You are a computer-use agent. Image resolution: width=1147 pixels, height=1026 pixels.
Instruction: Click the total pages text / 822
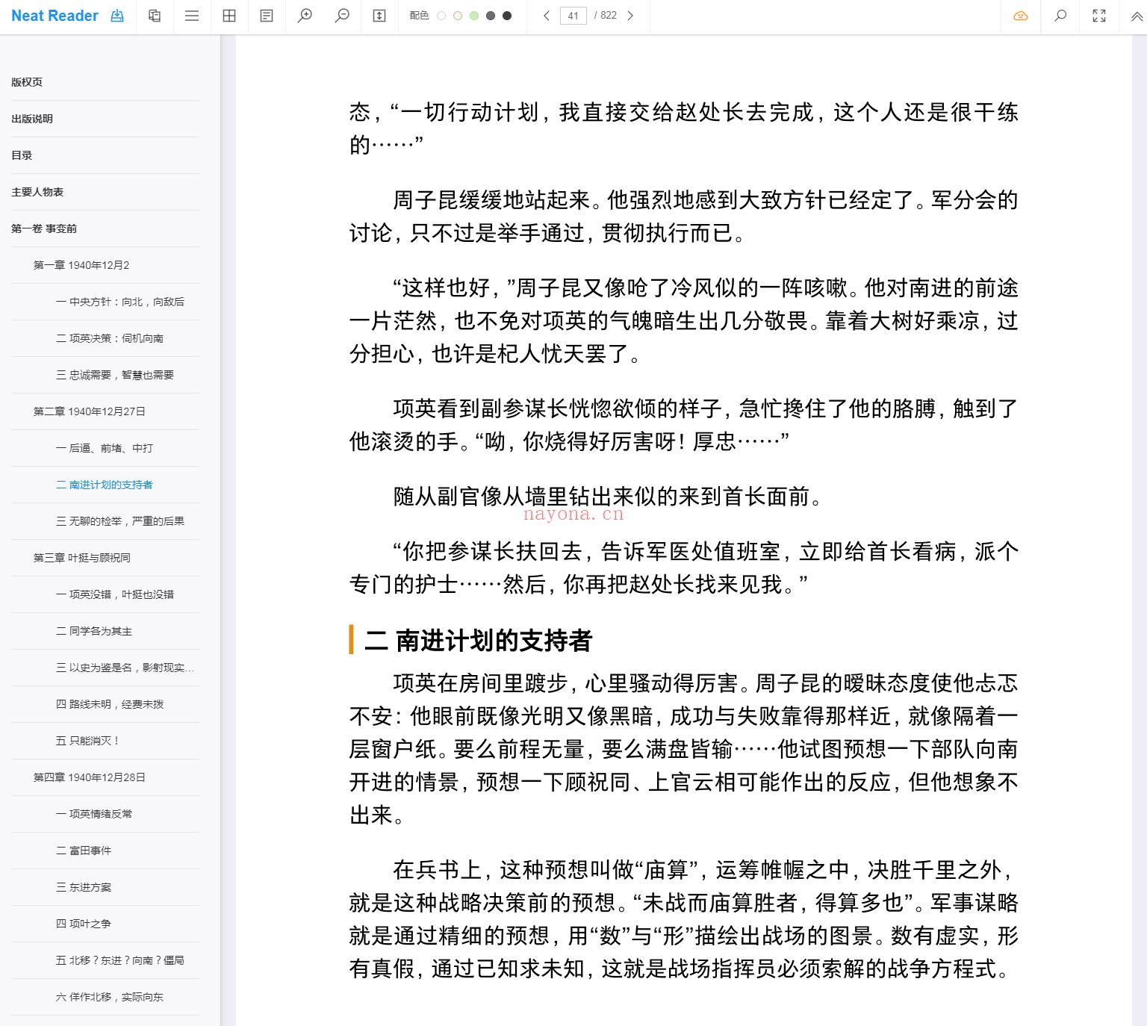coord(606,16)
